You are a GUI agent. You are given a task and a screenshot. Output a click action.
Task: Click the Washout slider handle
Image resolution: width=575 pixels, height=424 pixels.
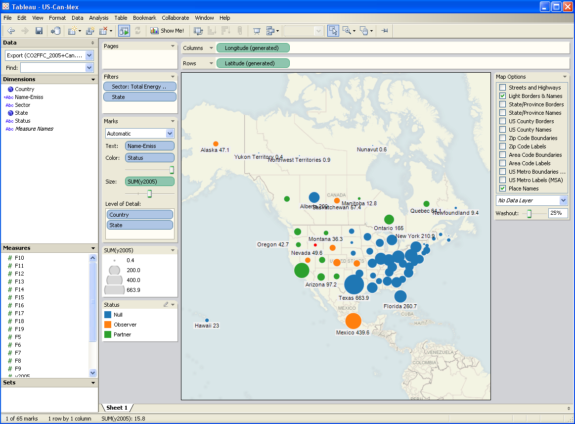529,214
